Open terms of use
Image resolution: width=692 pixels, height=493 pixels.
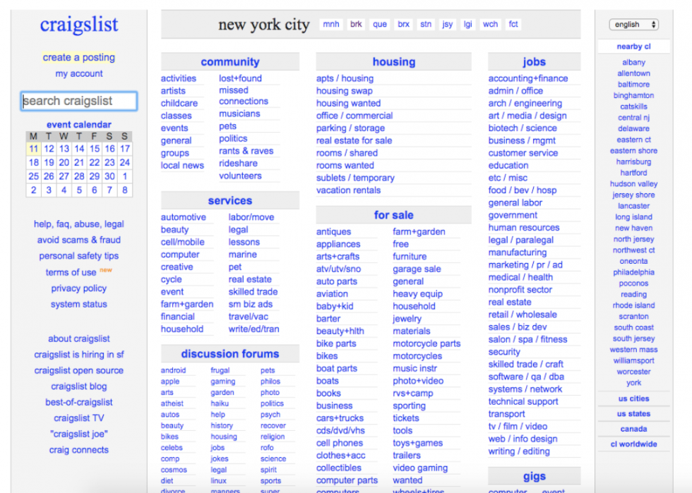(71, 272)
